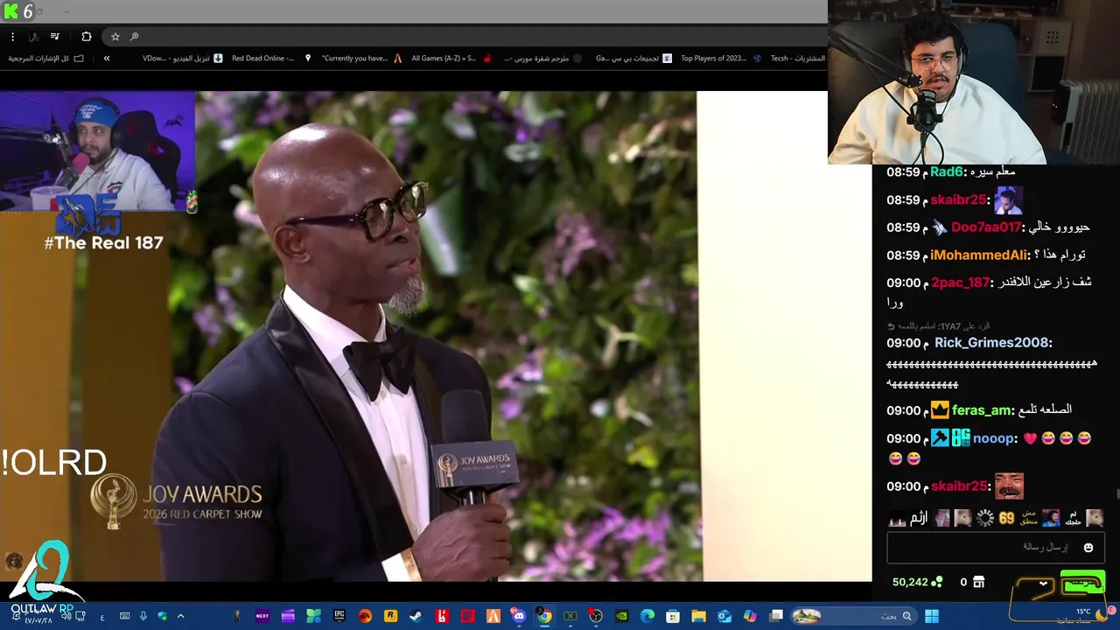Open 'Tecsh - المشتريات' bookmark
Image resolution: width=1120 pixels, height=630 pixels.
798,59
